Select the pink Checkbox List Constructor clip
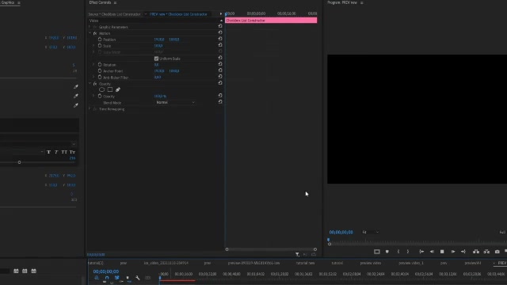The height and width of the screenshot is (285, 507). pos(271,21)
